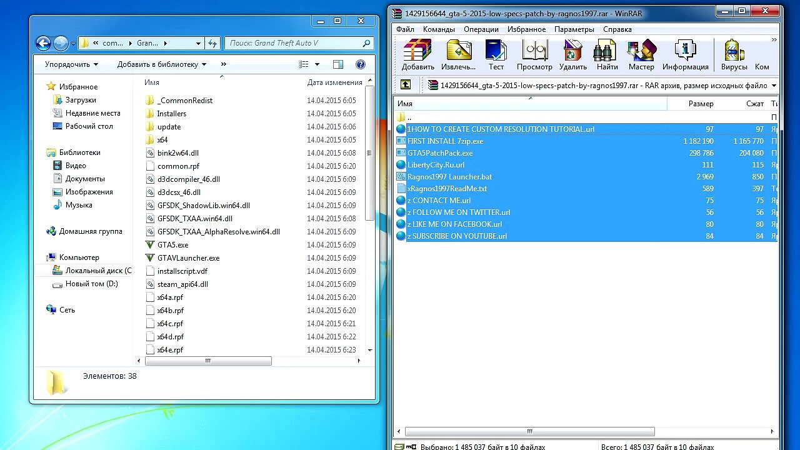
Task: Show archive Информация (Info) in WinRAR
Action: pyautogui.click(x=686, y=55)
